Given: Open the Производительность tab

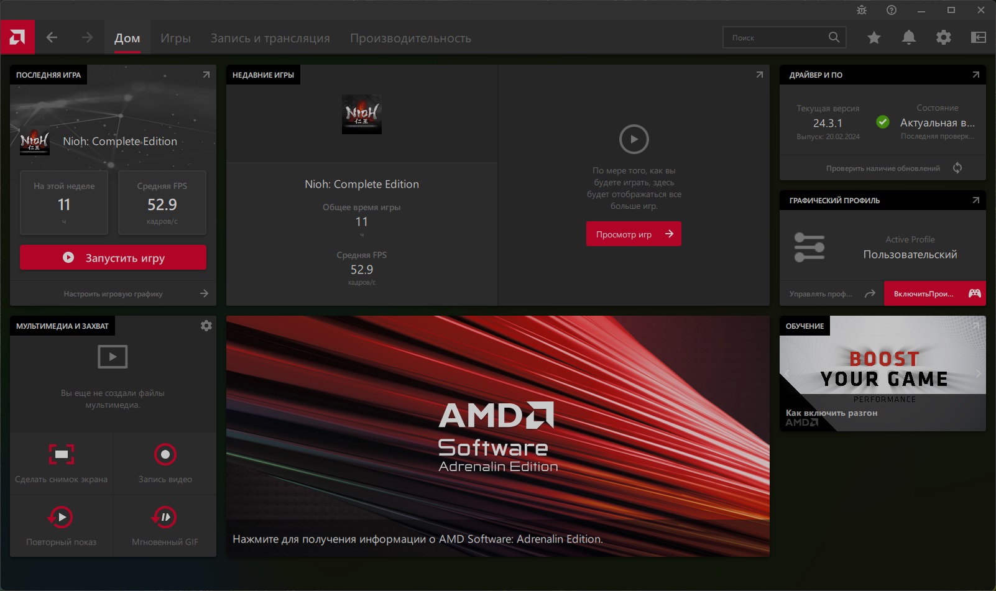Looking at the screenshot, I should point(410,38).
